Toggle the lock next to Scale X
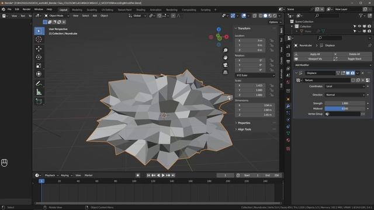Viewport: 374px width, 210px height. 271,86
